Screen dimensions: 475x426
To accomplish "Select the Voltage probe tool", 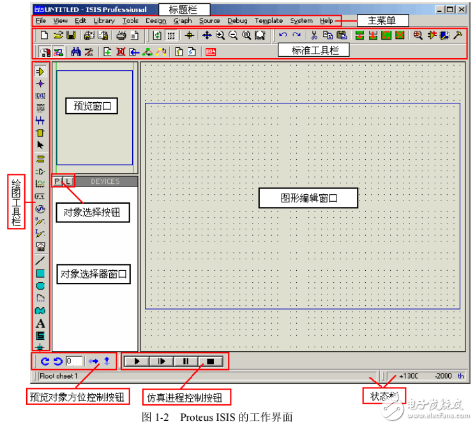I will click(x=40, y=221).
